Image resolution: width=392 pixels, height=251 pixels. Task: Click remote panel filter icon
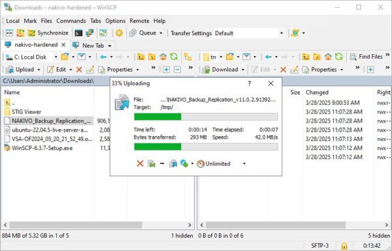tap(246, 57)
